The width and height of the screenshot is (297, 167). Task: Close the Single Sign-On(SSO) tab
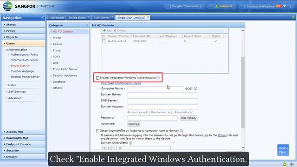tap(148, 17)
